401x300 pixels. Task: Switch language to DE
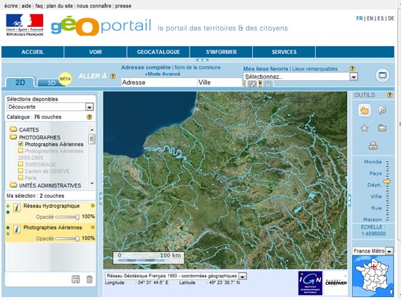tap(391, 18)
